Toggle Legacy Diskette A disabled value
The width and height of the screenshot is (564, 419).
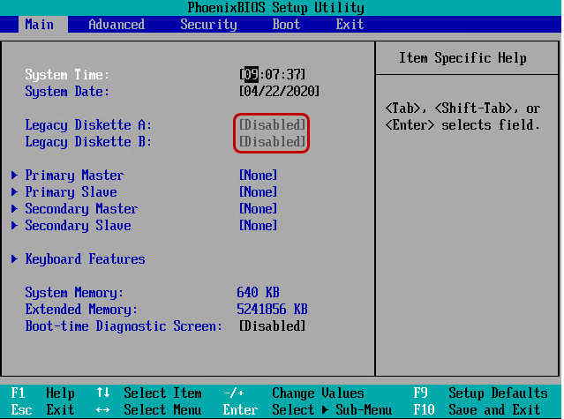[272, 125]
